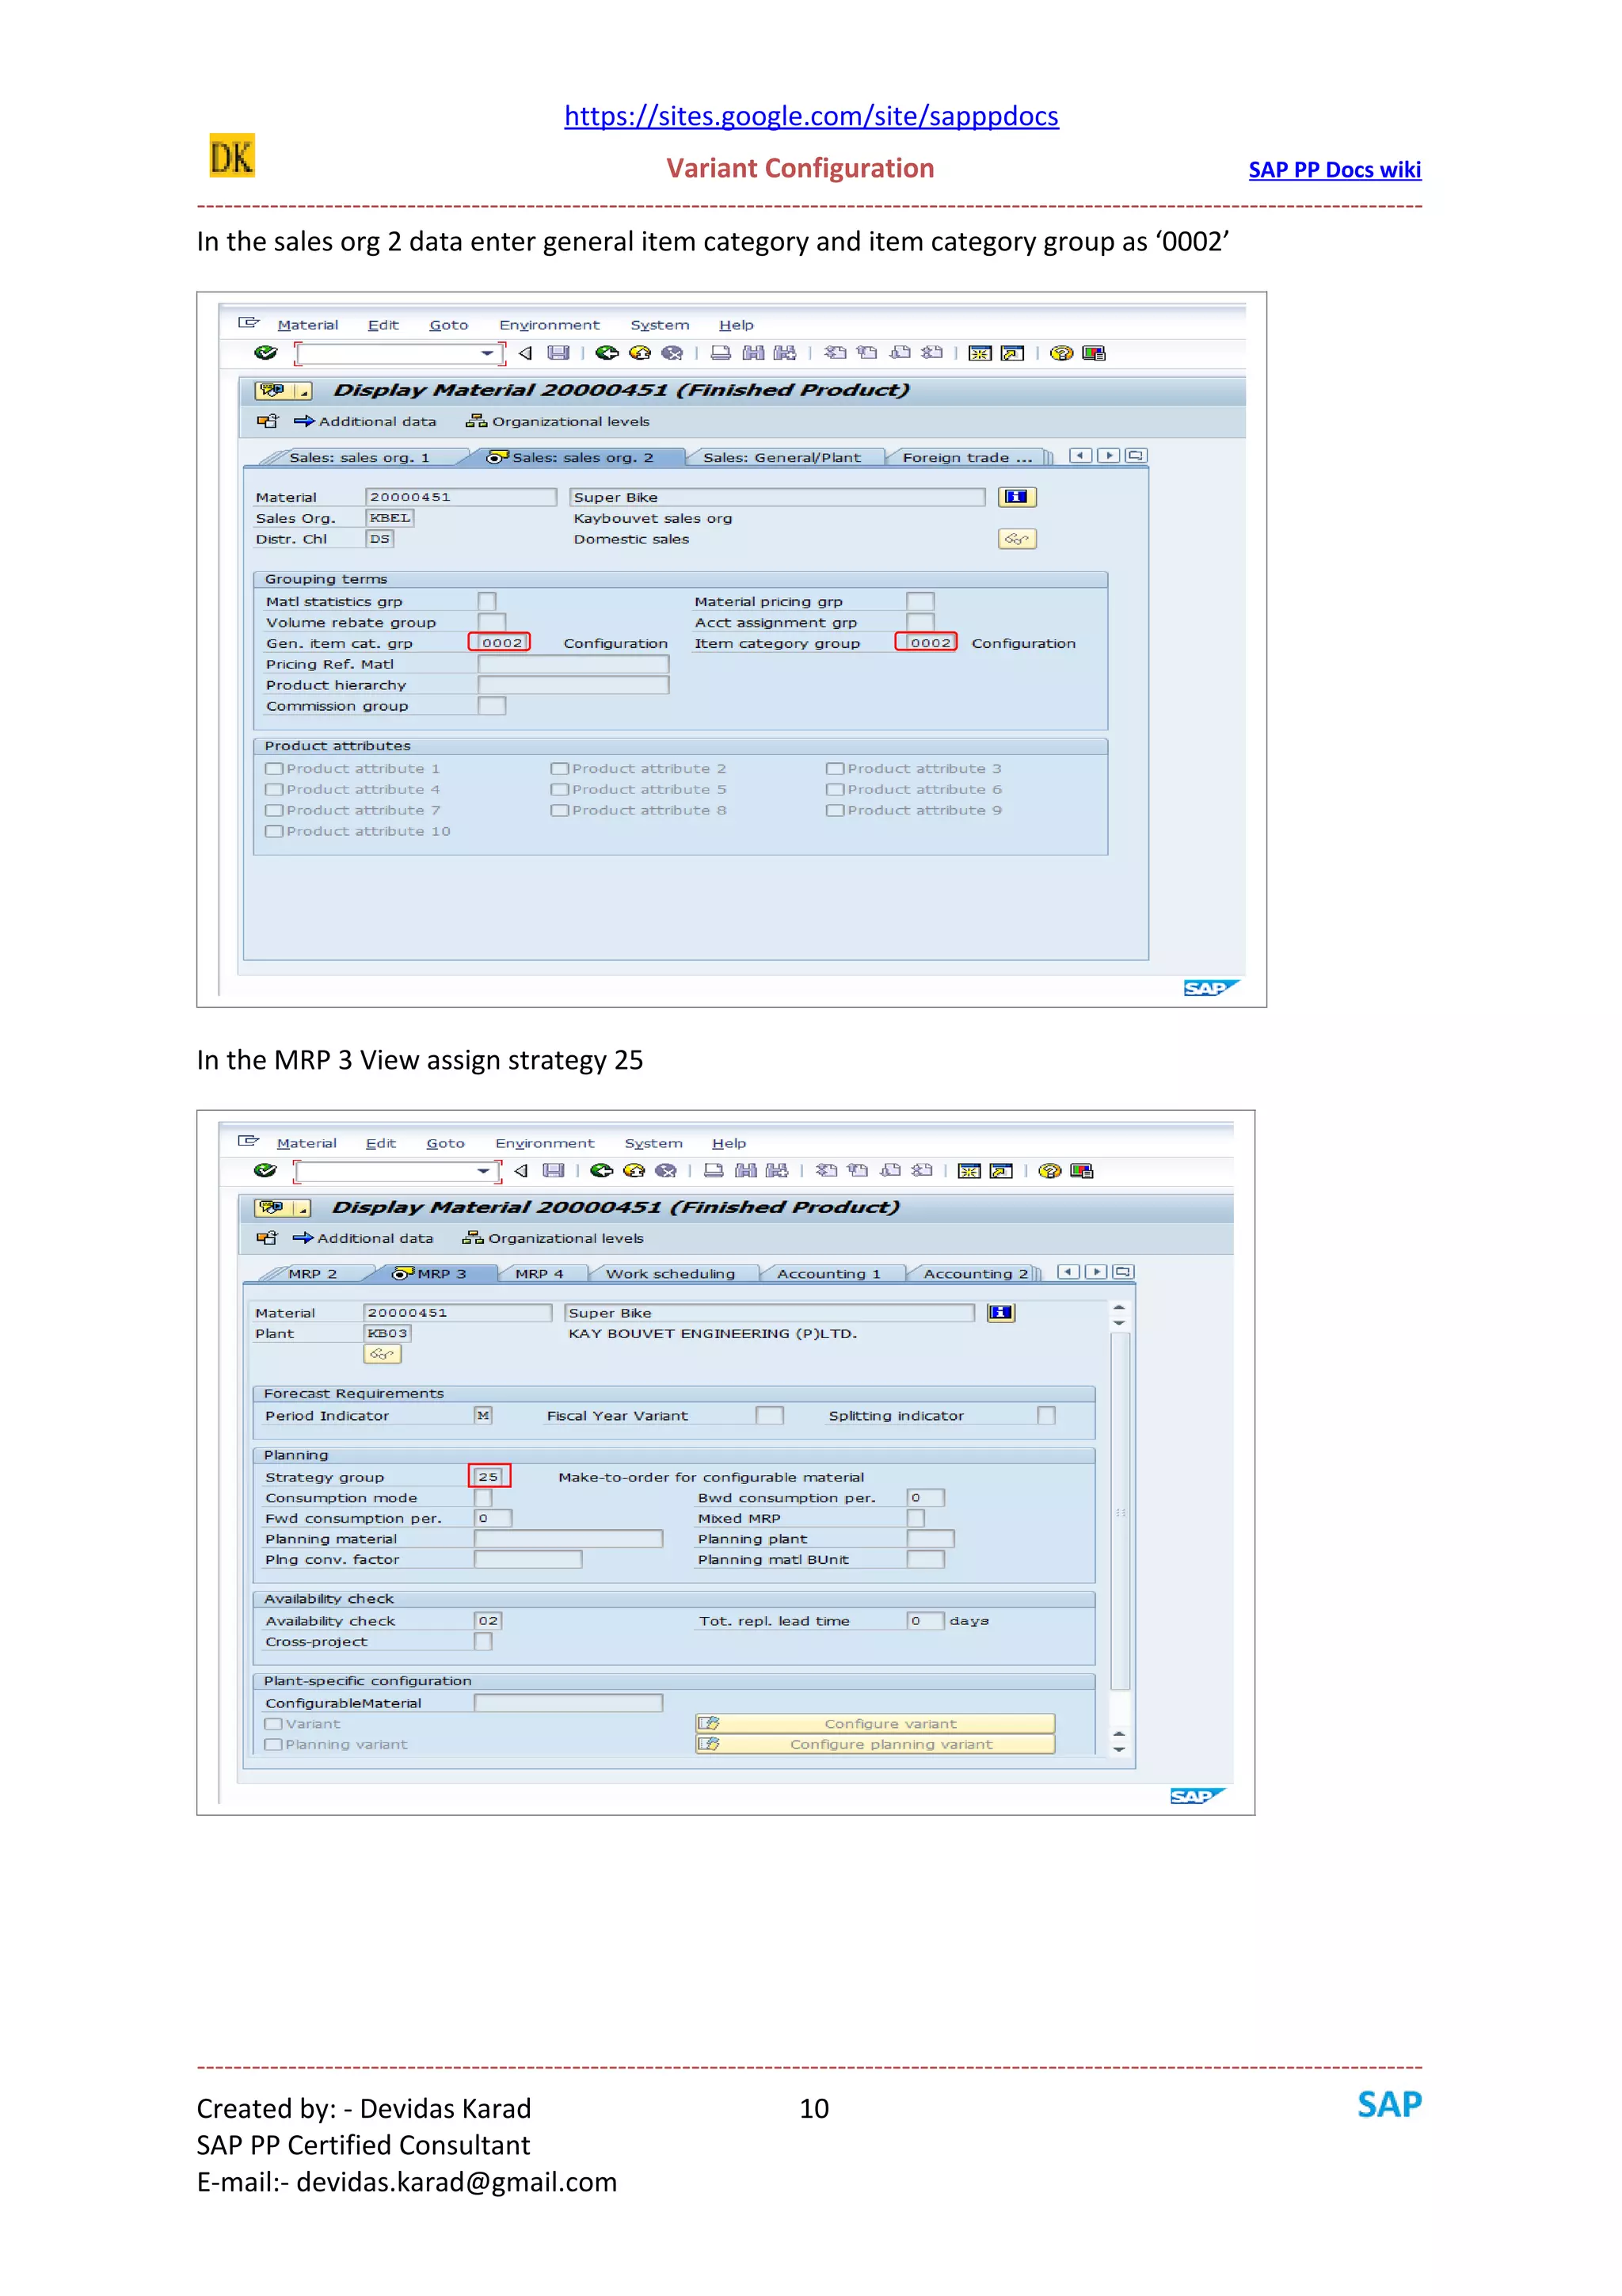Viewport: 1622px width, 2296px height.
Task: Check Product attribute 9 checkbox
Action: pos(835,811)
